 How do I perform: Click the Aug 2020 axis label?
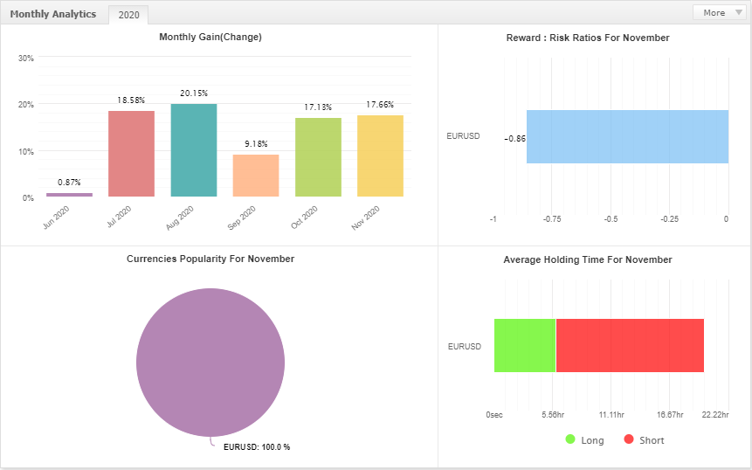click(x=179, y=218)
